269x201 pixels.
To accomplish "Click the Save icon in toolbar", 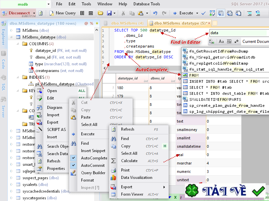I will pyautogui.click(x=109, y=13).
